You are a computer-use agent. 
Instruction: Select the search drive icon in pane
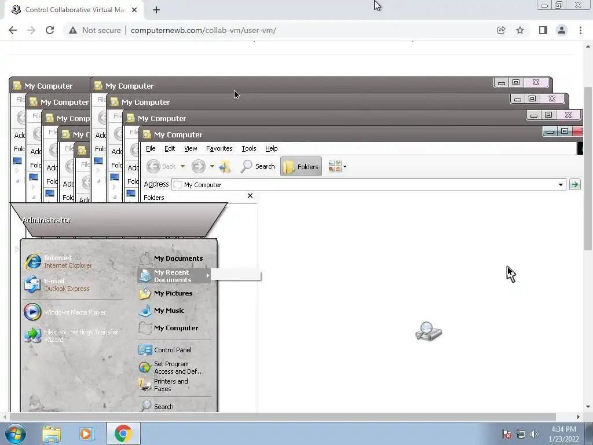[x=429, y=331]
